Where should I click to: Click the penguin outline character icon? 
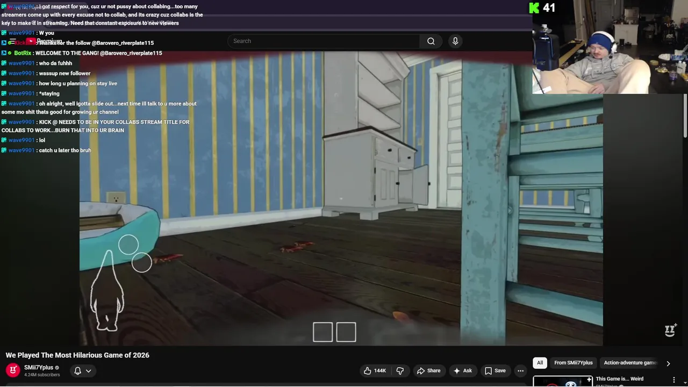point(107,292)
